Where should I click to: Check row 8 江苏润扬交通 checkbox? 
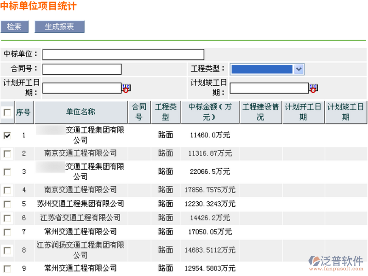(x=7, y=250)
